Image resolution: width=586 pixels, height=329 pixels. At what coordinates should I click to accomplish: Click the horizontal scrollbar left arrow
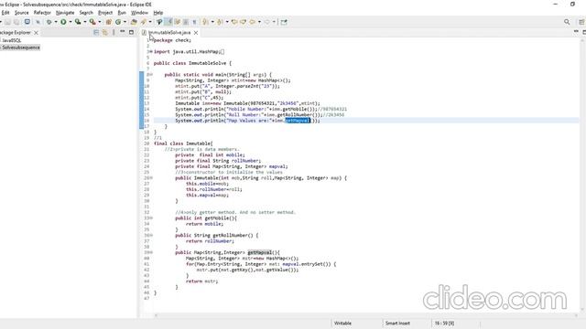point(156,315)
